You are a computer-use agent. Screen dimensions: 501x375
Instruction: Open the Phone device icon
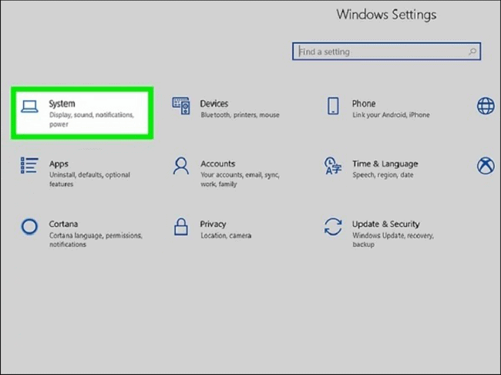(x=333, y=106)
